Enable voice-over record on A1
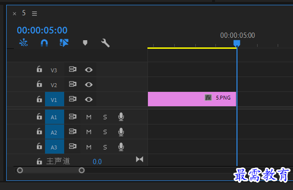 [121, 117]
